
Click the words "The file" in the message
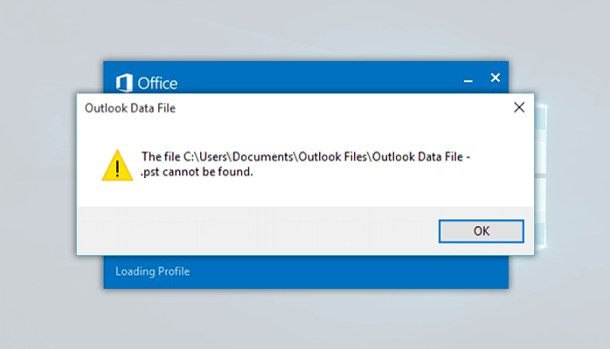161,157
